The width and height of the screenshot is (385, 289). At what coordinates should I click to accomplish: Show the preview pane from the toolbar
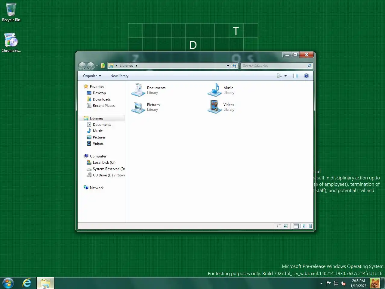pos(296,76)
